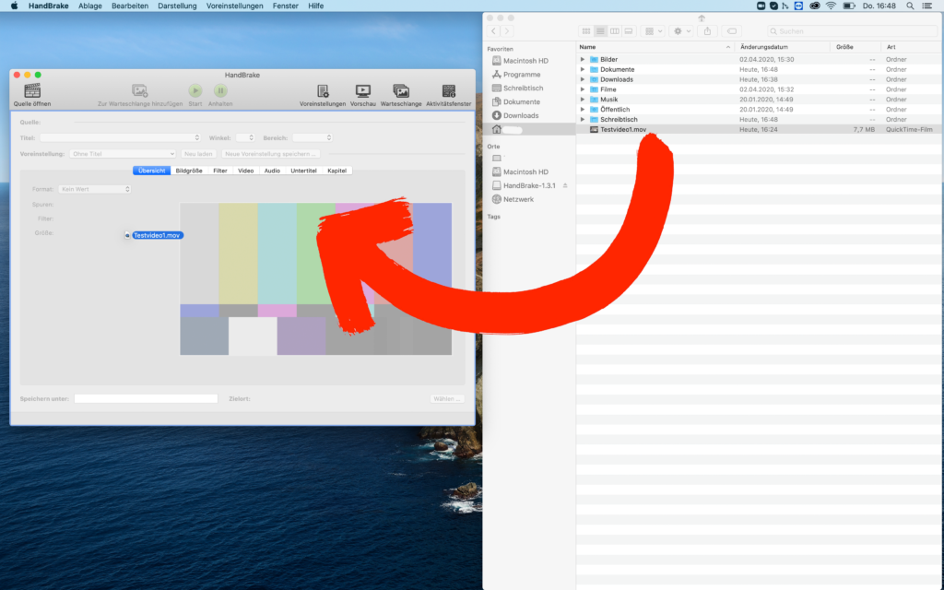This screenshot has height=590, width=944.
Task: Click the Neu laden button
Action: [x=198, y=154]
